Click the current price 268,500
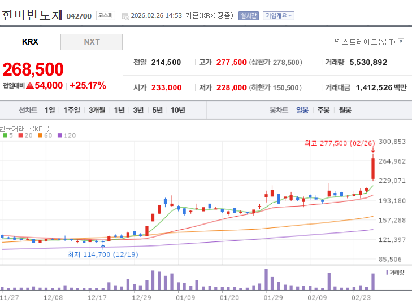412x303 pixels. point(33,69)
